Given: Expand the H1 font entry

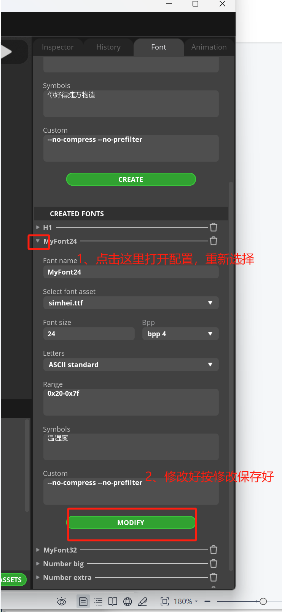Looking at the screenshot, I should click(x=38, y=227).
